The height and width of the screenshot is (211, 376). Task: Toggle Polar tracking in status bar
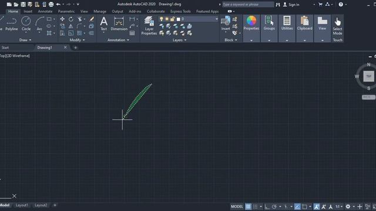coord(274,206)
